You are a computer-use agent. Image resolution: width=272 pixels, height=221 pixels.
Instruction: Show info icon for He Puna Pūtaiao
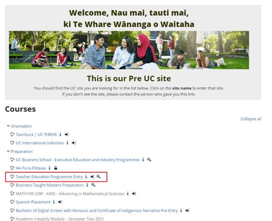(50, 168)
